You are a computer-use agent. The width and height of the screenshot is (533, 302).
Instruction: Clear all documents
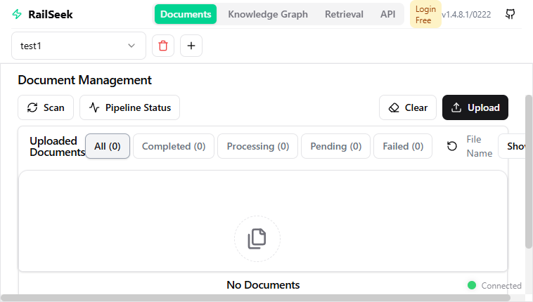[408, 107]
